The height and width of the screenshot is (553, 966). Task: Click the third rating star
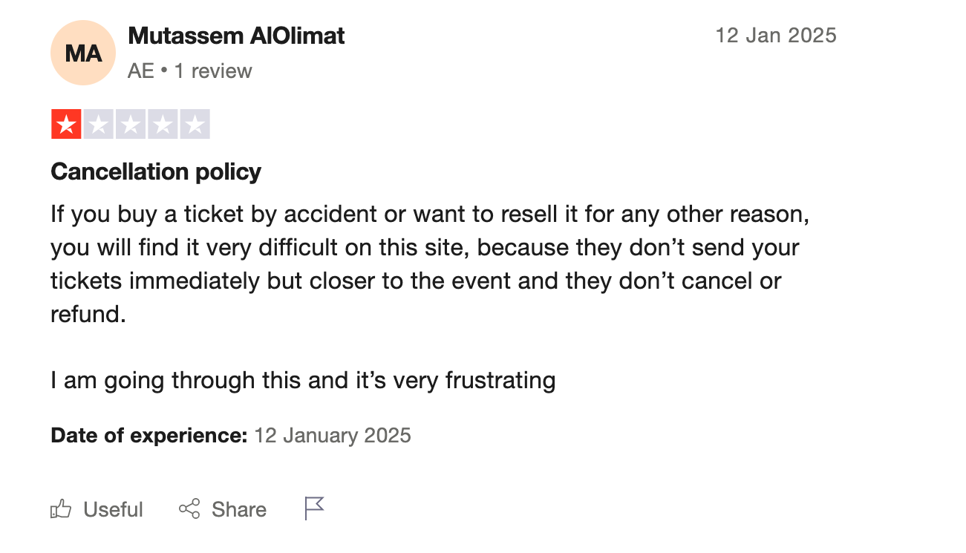[131, 124]
